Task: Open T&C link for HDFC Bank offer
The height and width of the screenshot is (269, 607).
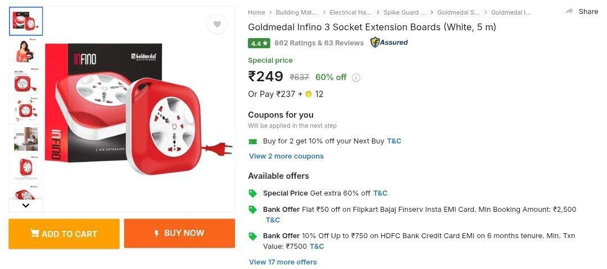Action: point(316,247)
